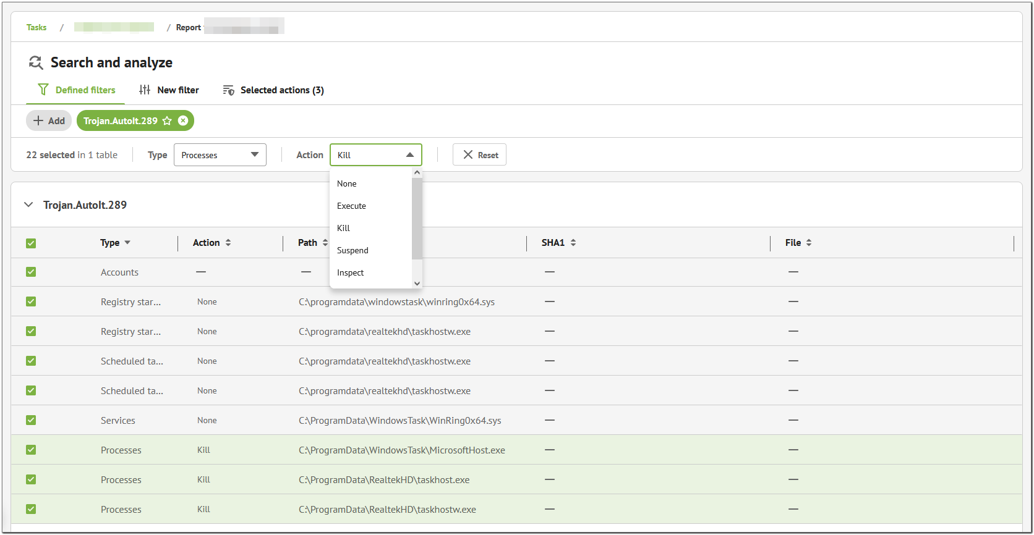Open the Selected actions (3) tab
Image resolution: width=1034 pixels, height=535 pixels.
pos(273,90)
